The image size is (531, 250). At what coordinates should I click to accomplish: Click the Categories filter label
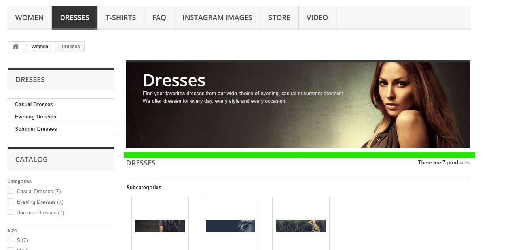coord(20,182)
